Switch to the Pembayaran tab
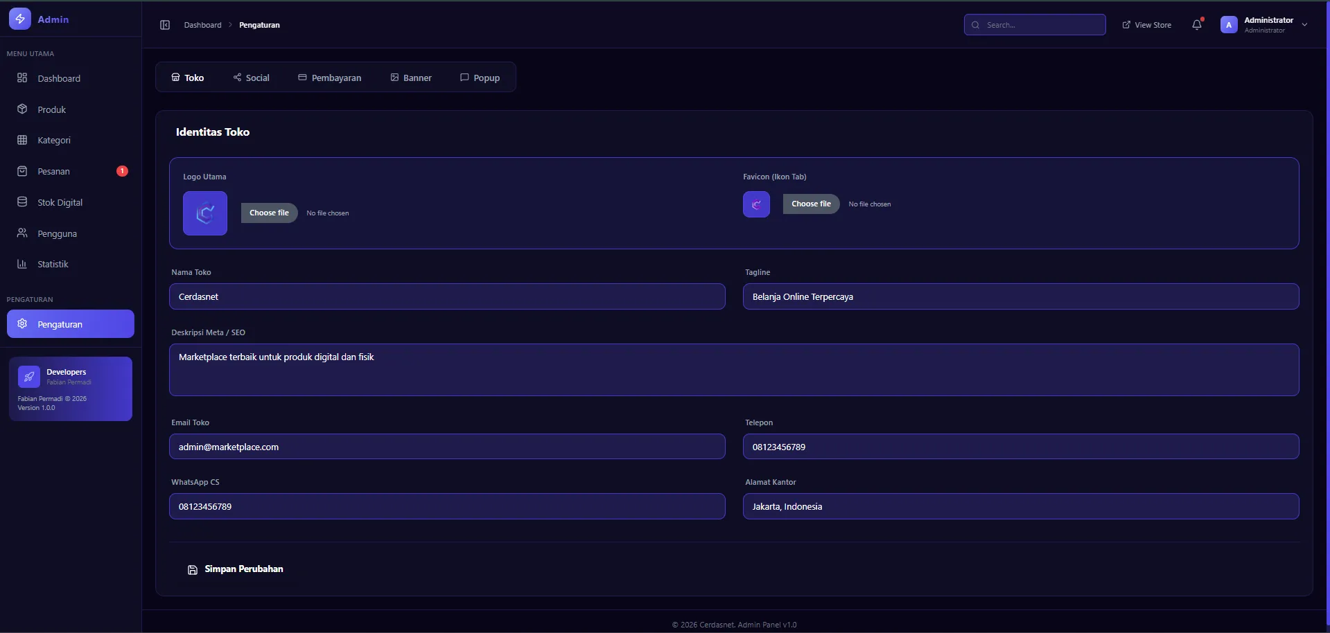 [329, 78]
